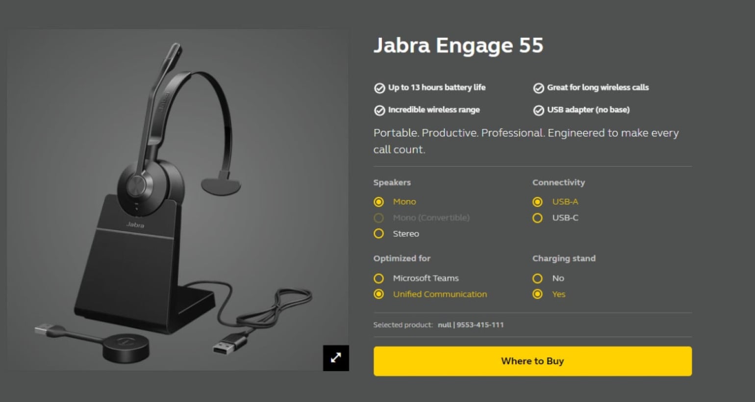Switch connectivity to USB-C

coord(538,218)
